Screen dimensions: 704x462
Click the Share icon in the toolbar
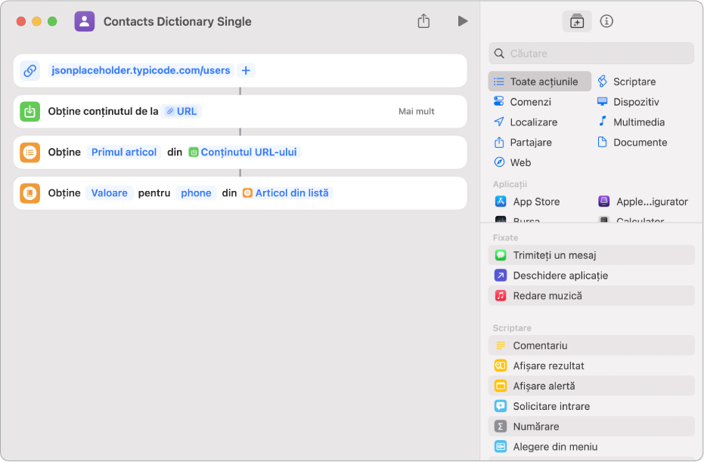[x=423, y=21]
